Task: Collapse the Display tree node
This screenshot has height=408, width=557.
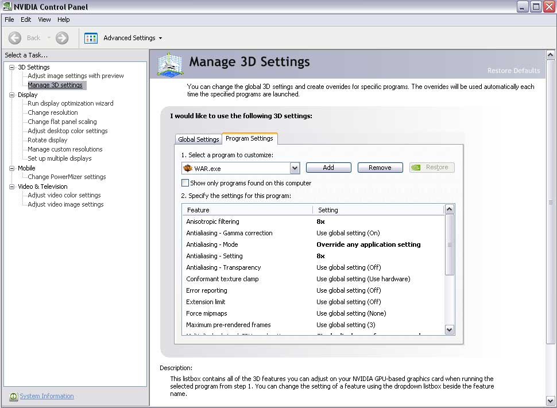Action: [x=11, y=95]
